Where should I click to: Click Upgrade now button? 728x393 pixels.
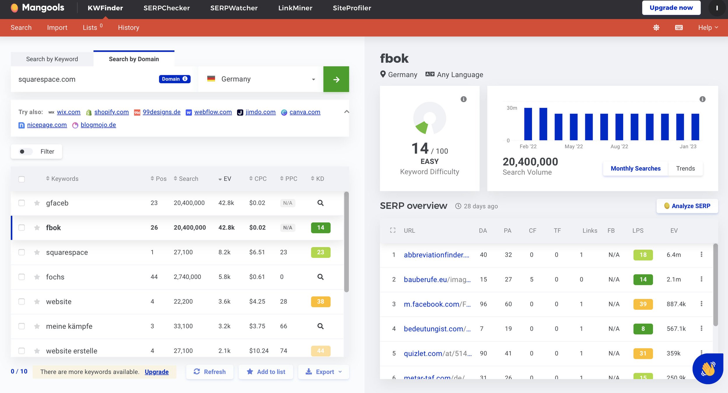pos(671,8)
